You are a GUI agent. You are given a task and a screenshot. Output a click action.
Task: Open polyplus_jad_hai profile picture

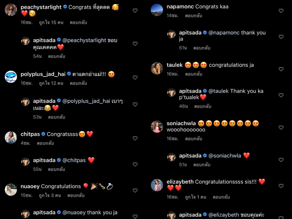[x=11, y=76]
